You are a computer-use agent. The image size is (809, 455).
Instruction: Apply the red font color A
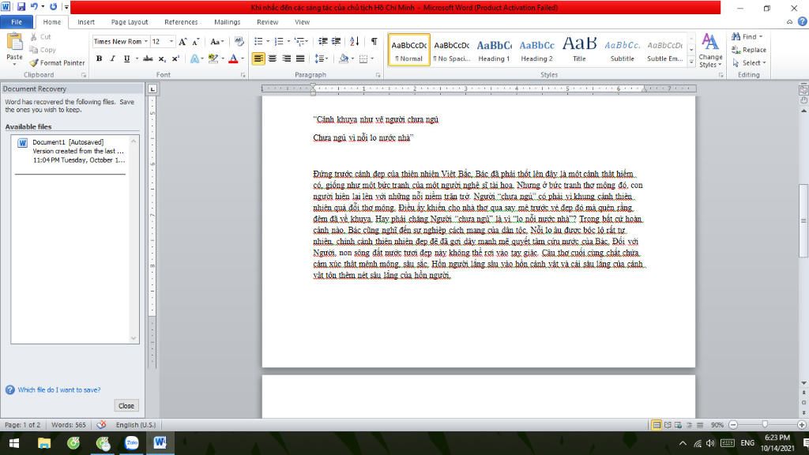pos(233,58)
